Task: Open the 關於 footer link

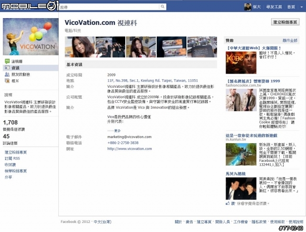Action: pyautogui.click(x=178, y=221)
